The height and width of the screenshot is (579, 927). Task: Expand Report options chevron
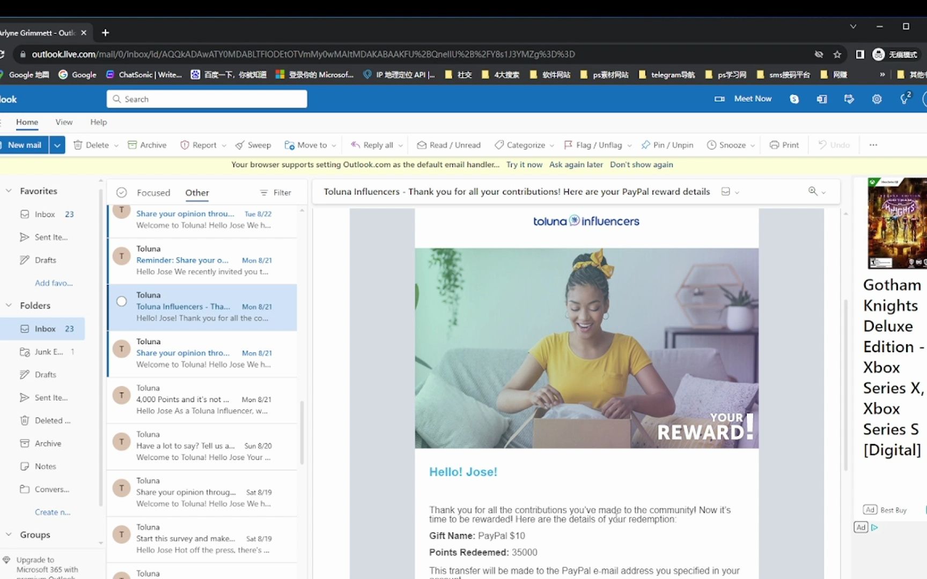point(224,145)
